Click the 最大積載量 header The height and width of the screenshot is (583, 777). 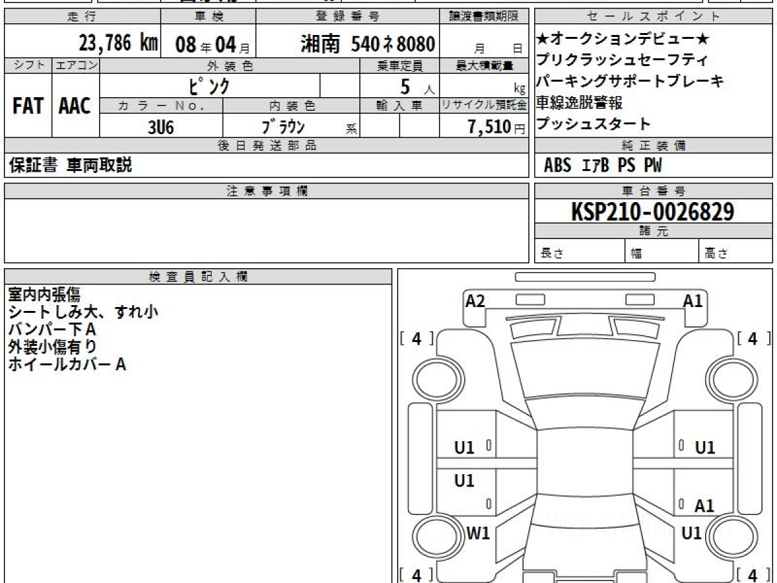pyautogui.click(x=485, y=65)
